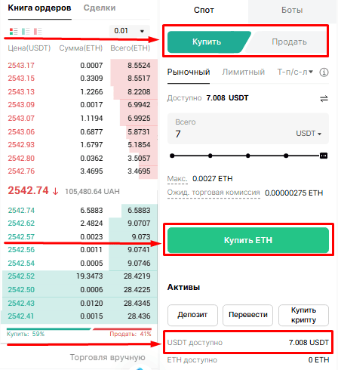Click the Депозит button
This screenshot has width=338, height=370.
click(x=192, y=315)
